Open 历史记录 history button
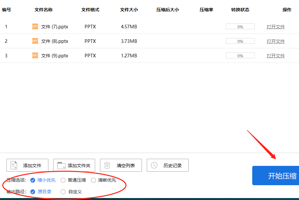Viewport: 299px width, 200px height. point(168,165)
